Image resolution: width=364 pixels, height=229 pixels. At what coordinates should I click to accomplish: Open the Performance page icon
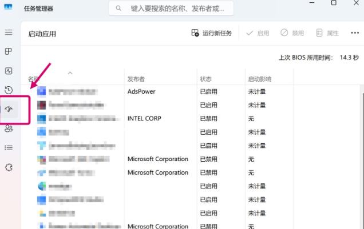9,71
